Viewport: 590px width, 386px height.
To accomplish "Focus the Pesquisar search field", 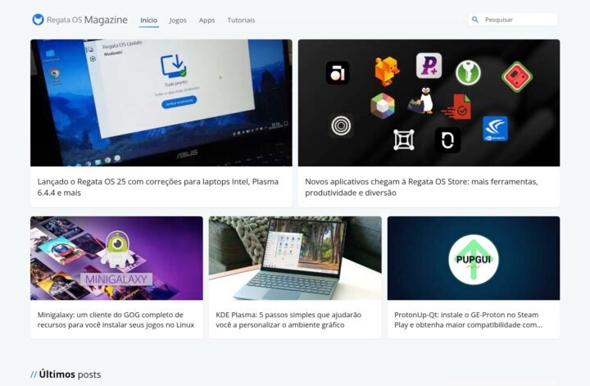I will click(518, 20).
